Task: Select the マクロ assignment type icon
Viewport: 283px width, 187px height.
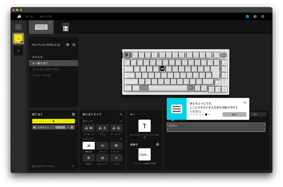Action: (x=116, y=157)
